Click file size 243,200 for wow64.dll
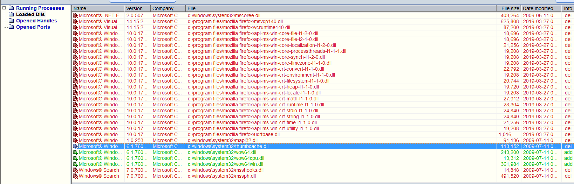Viewport: 574px width, 184px height. [510, 152]
